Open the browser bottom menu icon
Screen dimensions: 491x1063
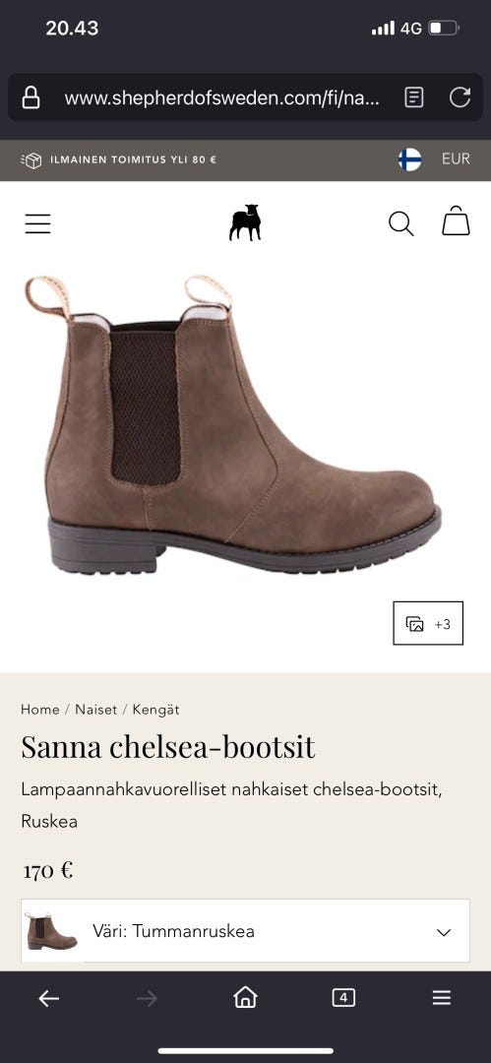(x=442, y=998)
